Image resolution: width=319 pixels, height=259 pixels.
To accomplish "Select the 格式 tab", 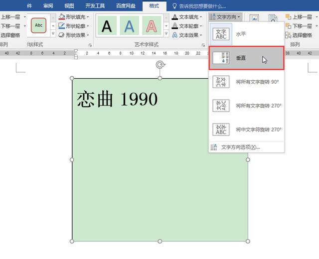I will [x=154, y=5].
